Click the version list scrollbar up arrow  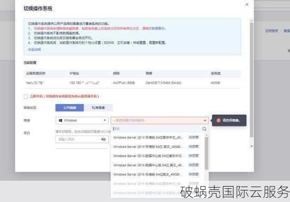pos(207,135)
